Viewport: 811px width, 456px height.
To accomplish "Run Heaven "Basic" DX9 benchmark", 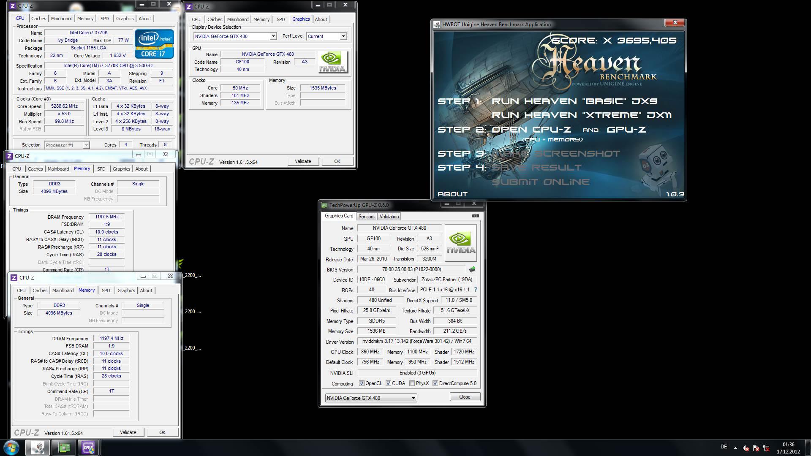I will (574, 101).
